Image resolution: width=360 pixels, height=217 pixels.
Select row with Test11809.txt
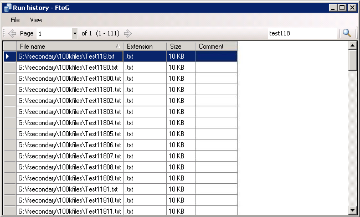pyautogui.click(x=121, y=178)
